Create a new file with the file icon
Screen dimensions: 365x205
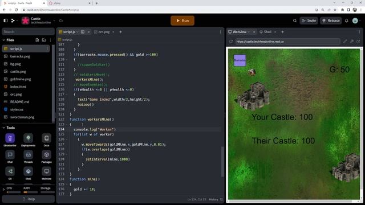(37, 40)
